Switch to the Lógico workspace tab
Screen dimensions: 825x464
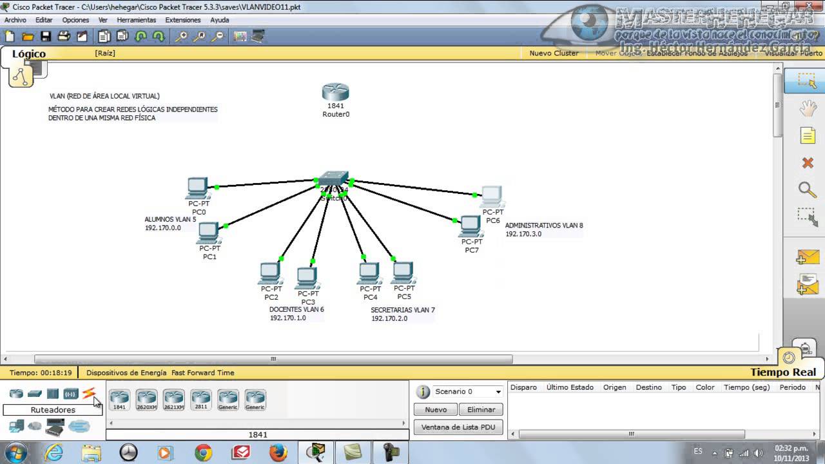pyautogui.click(x=28, y=54)
